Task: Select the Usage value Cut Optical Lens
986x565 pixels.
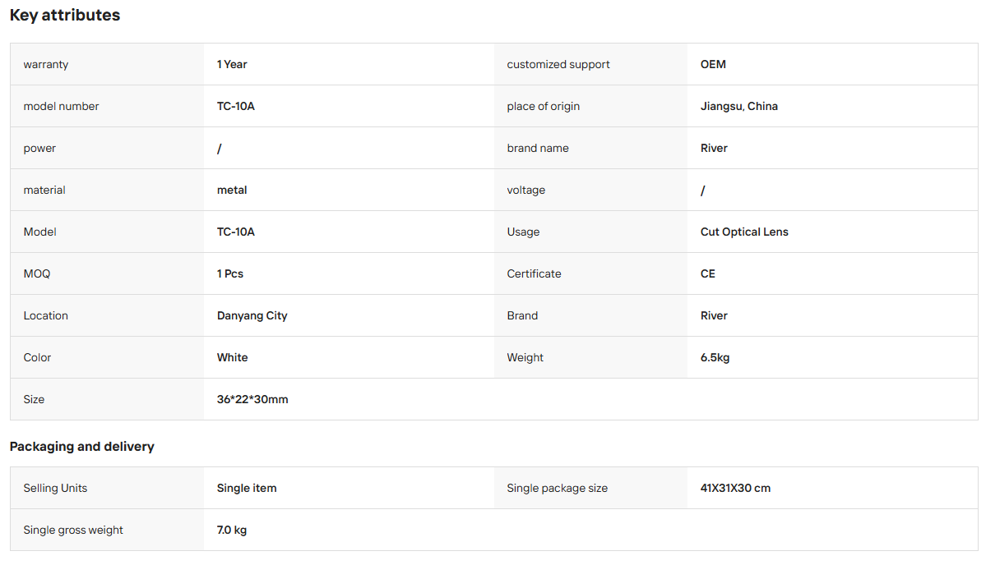Action: (x=744, y=232)
